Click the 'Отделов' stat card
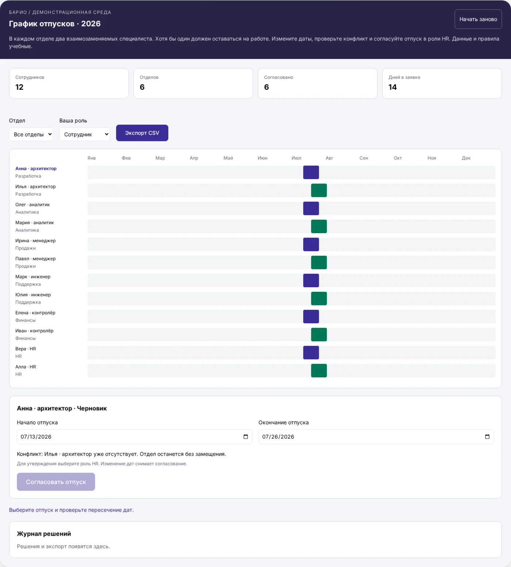 pyautogui.click(x=193, y=83)
